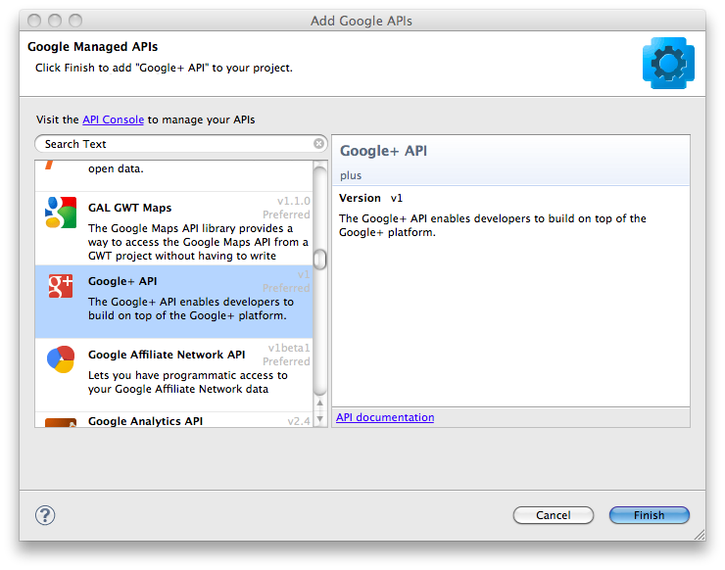Open help via question mark icon
This screenshot has width=725, height=570.
click(x=45, y=515)
